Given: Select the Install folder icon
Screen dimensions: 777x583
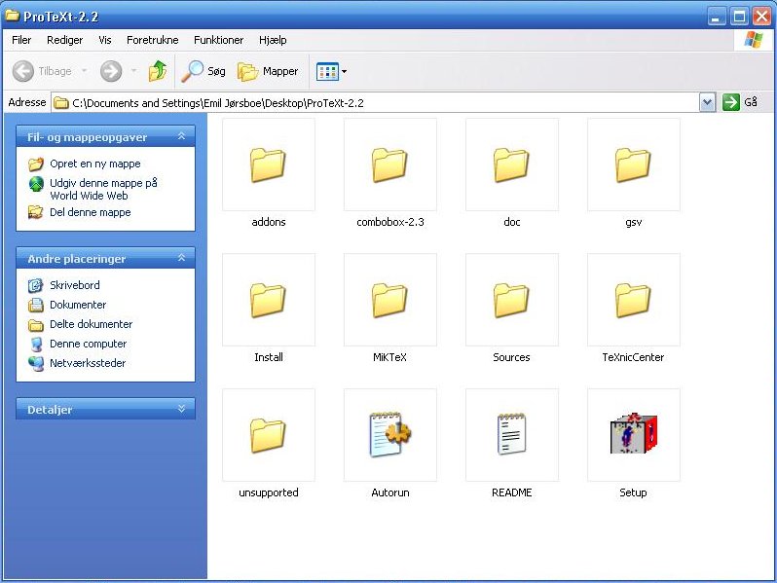Looking at the screenshot, I should 268,300.
